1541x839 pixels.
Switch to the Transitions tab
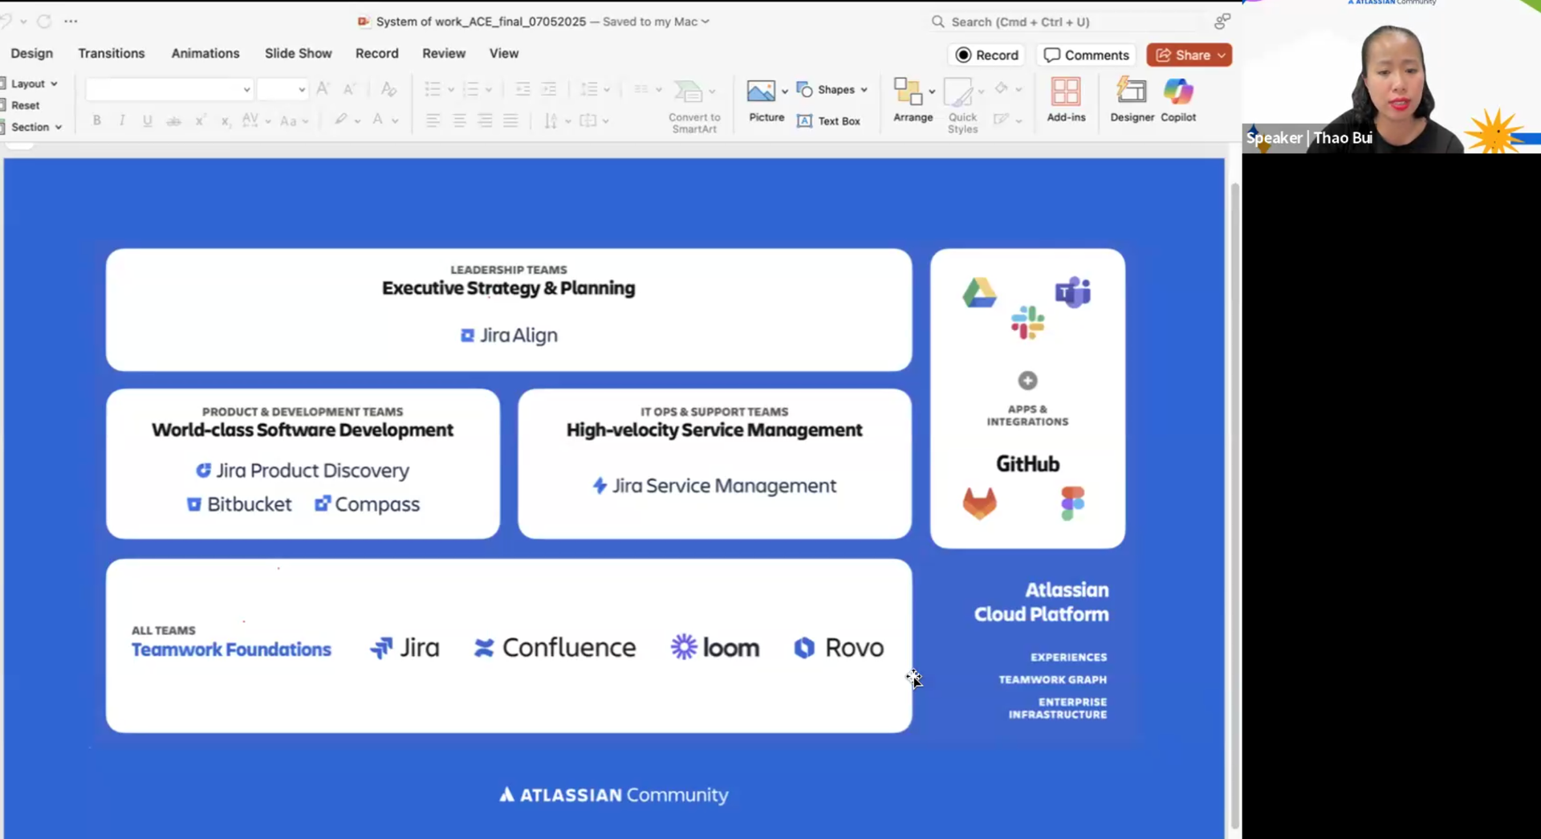tap(112, 53)
